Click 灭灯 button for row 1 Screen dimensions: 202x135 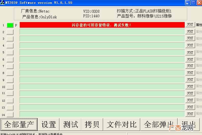[x=190, y=25]
